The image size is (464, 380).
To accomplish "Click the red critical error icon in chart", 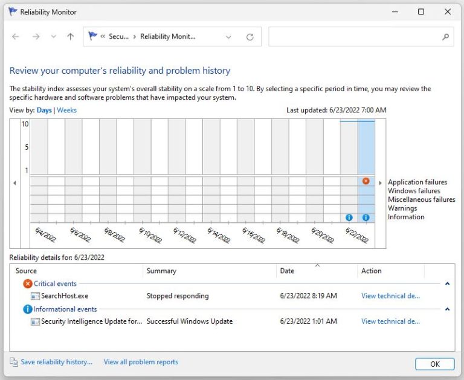I will pyautogui.click(x=366, y=181).
